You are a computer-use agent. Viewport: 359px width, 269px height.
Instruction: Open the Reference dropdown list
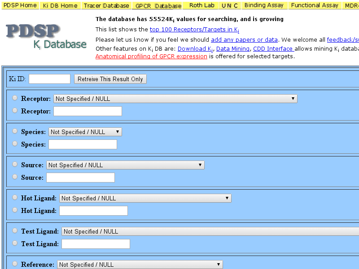(x=140, y=265)
